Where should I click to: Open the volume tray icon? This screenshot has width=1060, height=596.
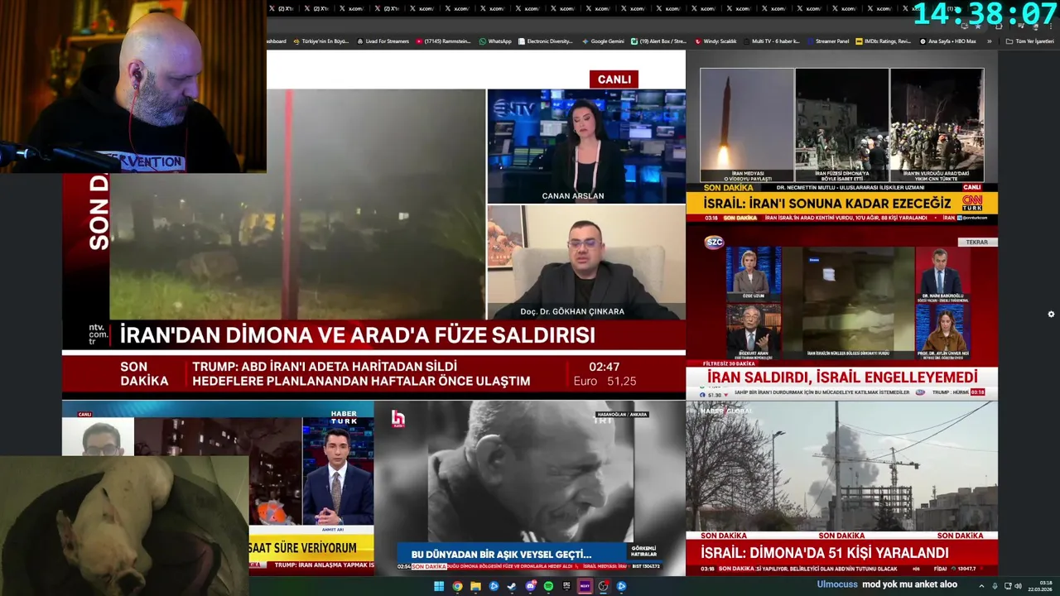tap(1018, 586)
